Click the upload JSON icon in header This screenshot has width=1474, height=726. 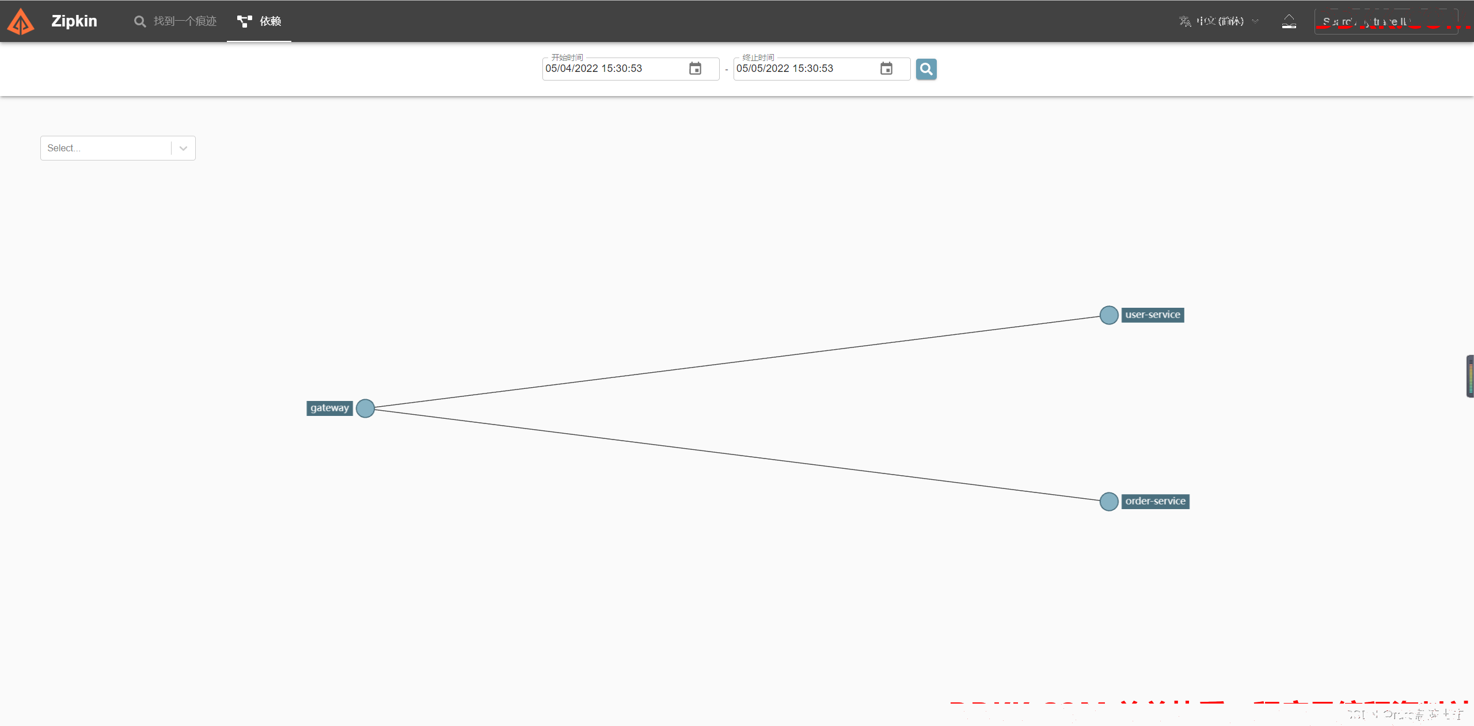pos(1289,22)
